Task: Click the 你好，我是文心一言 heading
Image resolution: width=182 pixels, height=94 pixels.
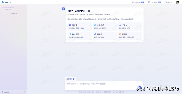Action: (79, 11)
